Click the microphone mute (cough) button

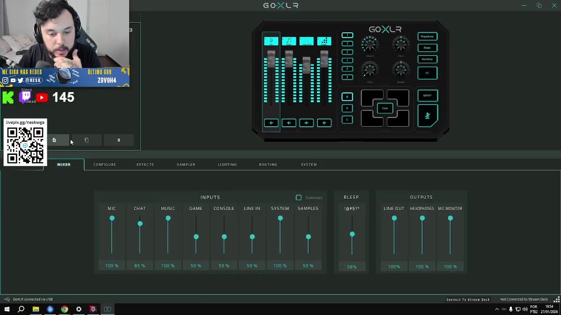(427, 116)
